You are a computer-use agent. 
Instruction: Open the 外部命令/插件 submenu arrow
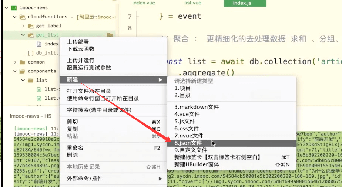[x=161, y=179]
